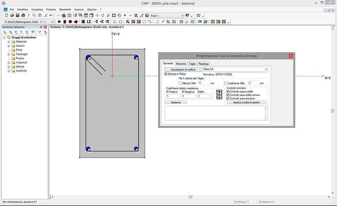337x206 pixels.
Task: Click Applica a tutte le sezioni button
Action: (x=247, y=102)
